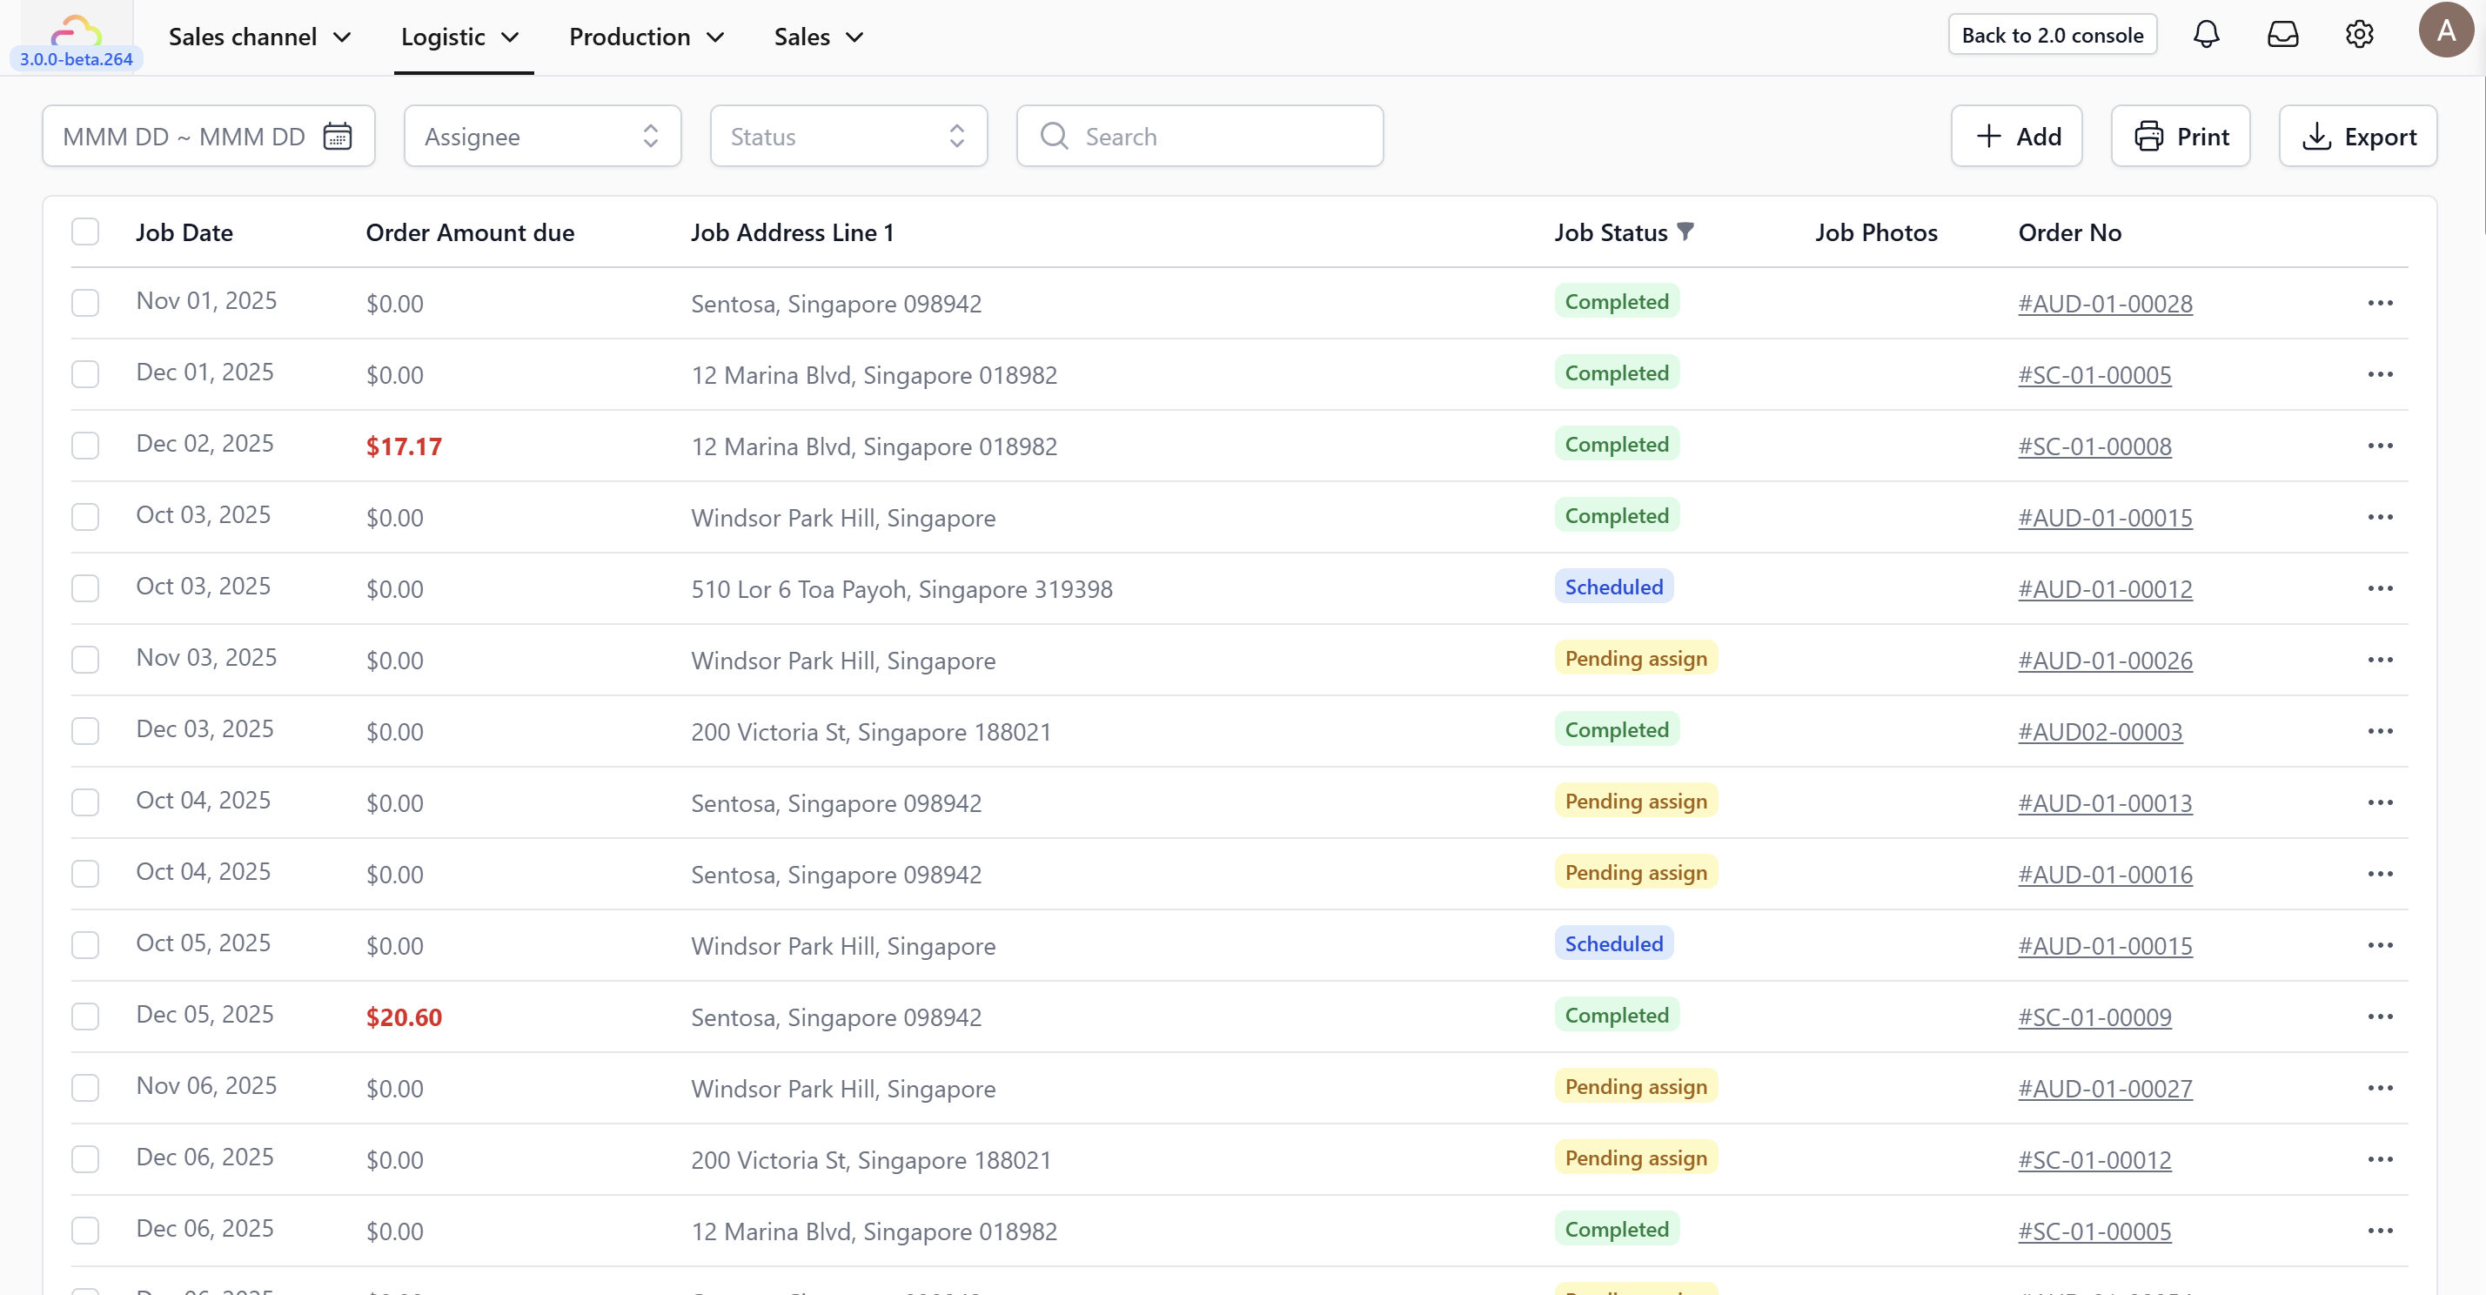
Task: Open the notifications bell icon
Action: (x=2206, y=35)
